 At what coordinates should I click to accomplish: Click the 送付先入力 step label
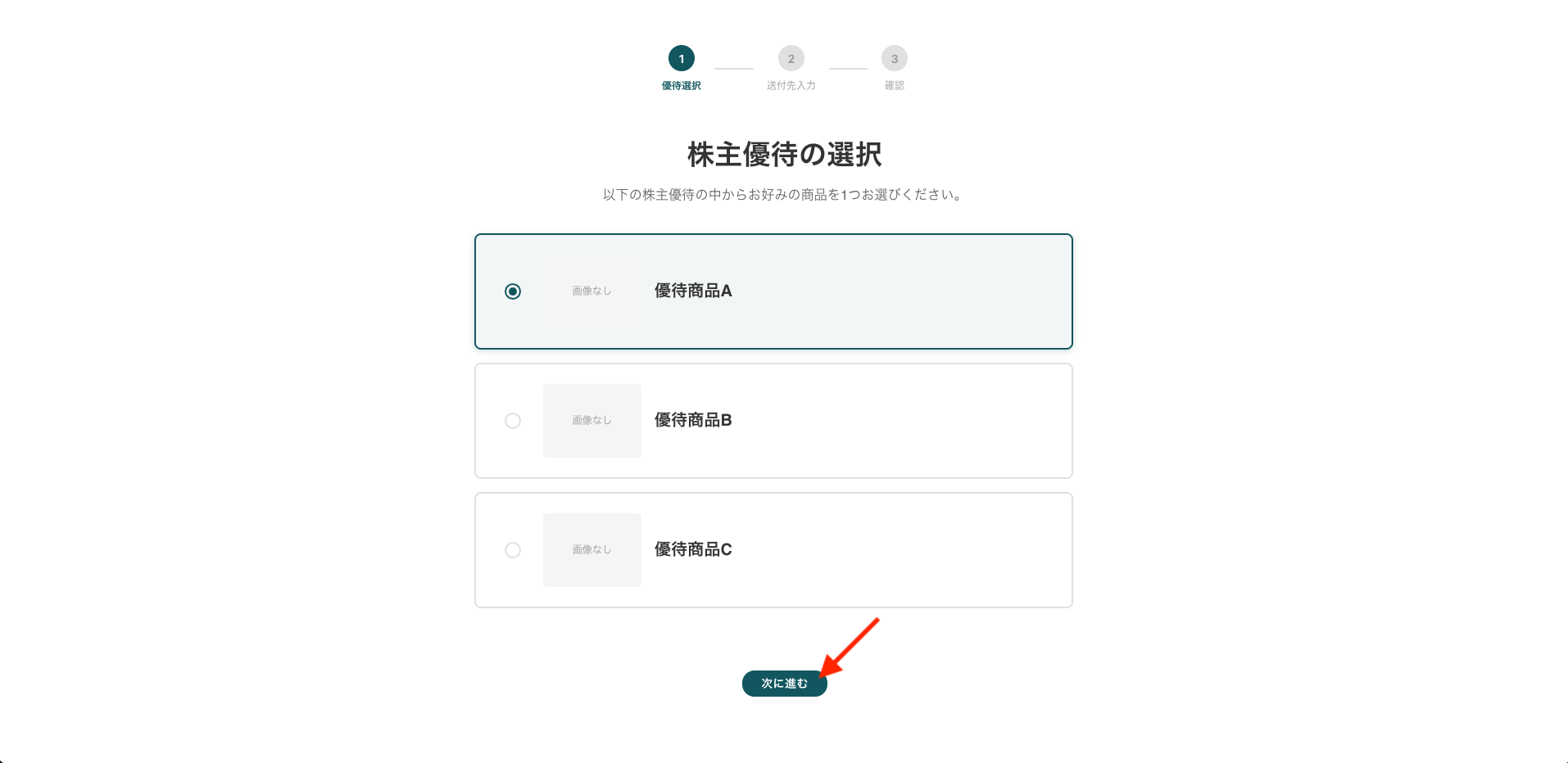[x=791, y=86]
